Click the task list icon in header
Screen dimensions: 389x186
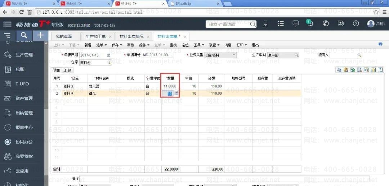click(x=281, y=23)
